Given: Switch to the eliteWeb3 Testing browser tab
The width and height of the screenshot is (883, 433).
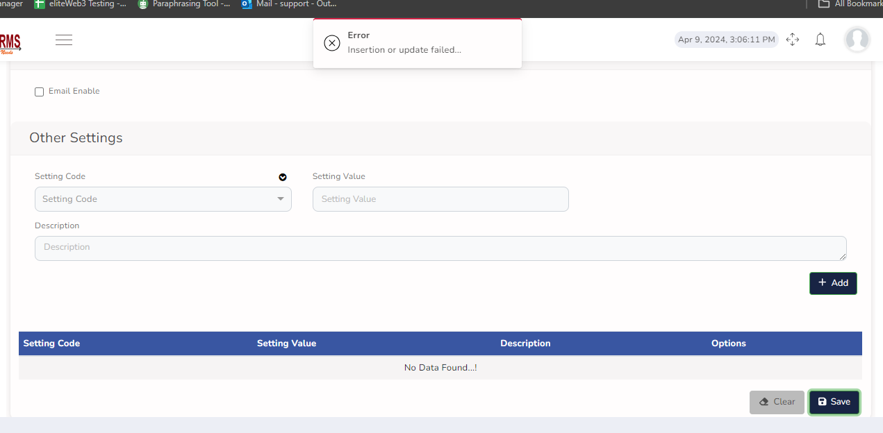Looking at the screenshot, I should point(80,4).
